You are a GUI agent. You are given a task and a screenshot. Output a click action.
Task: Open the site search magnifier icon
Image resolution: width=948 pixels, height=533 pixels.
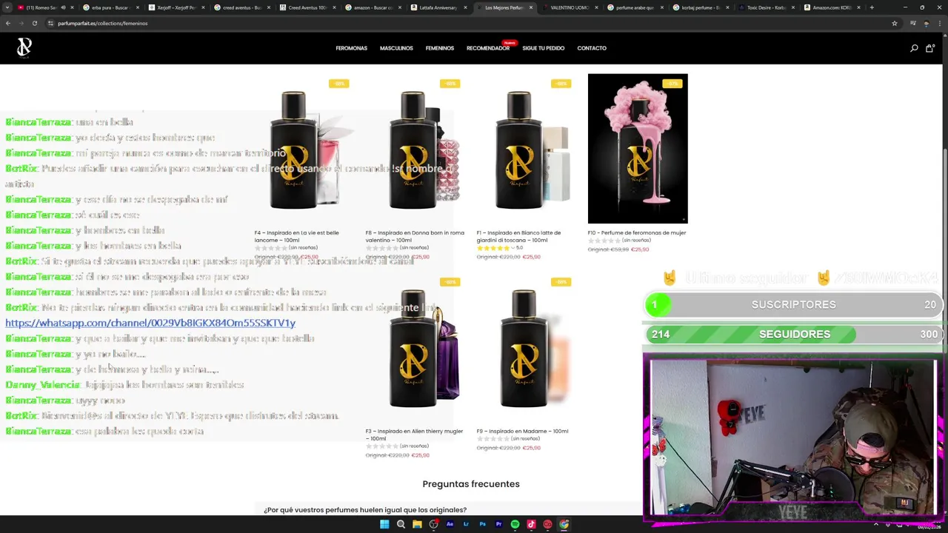[914, 48]
